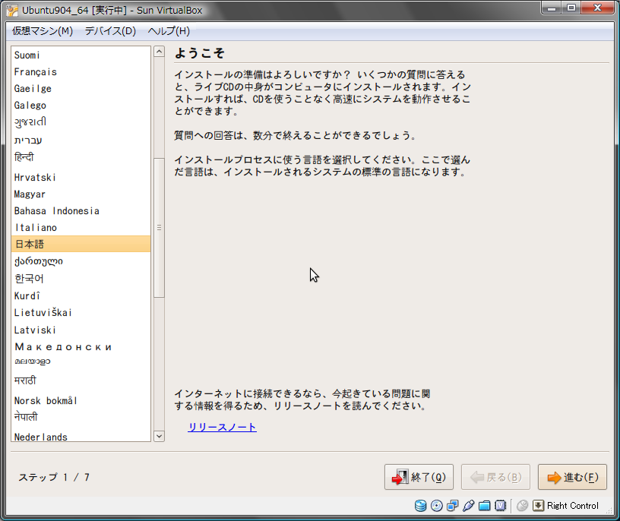Select Bahasa Indonesia in the language list

tap(81, 211)
